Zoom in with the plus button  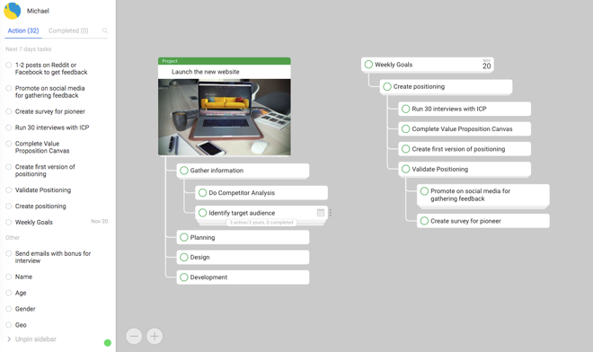click(x=155, y=336)
